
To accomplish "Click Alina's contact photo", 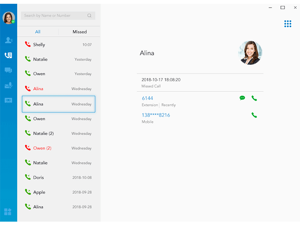I will coord(250,53).
